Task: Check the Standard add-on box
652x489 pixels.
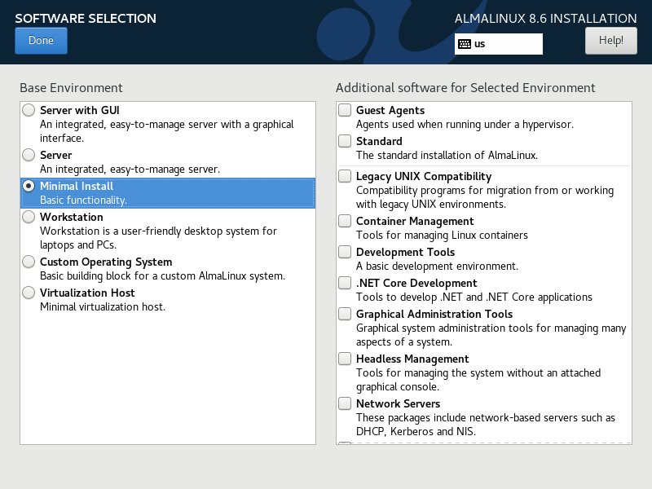Action: coord(345,141)
